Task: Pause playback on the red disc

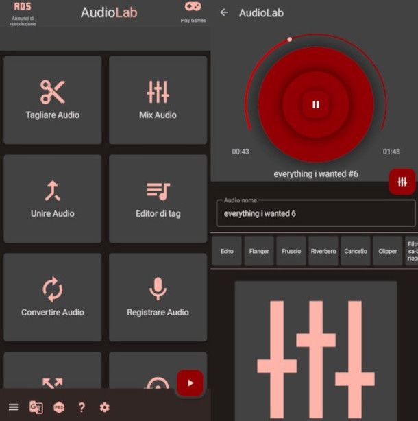Action: click(x=316, y=104)
